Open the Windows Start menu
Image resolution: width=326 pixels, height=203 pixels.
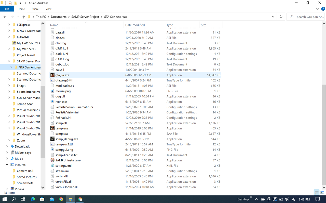click(5, 199)
